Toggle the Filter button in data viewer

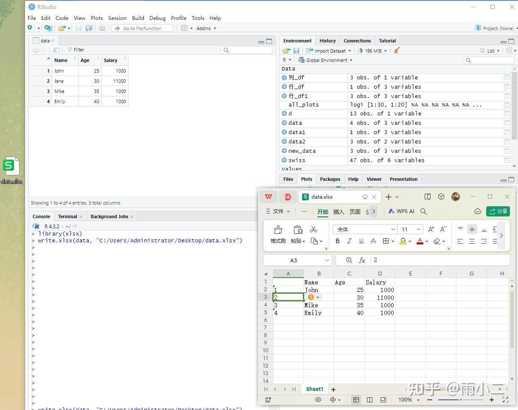pyautogui.click(x=76, y=50)
